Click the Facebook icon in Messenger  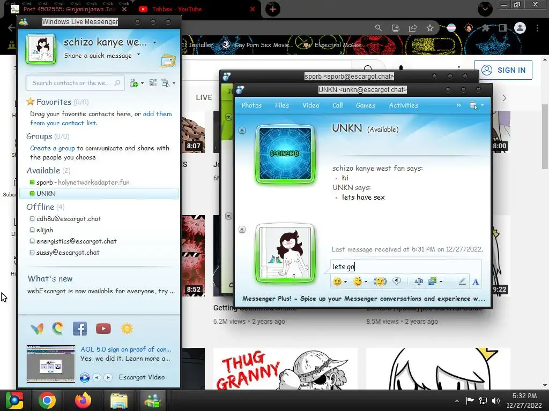[x=80, y=329]
